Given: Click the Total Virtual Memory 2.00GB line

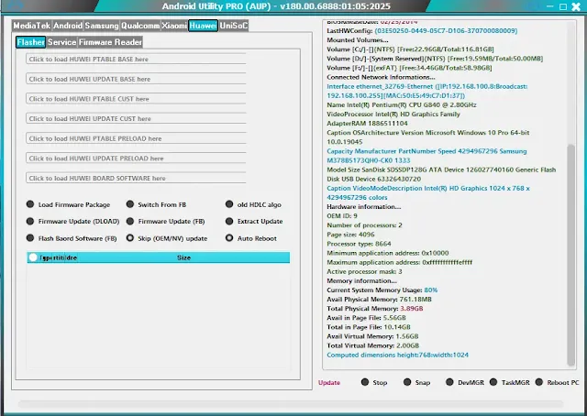Looking at the screenshot, I should pos(373,345).
